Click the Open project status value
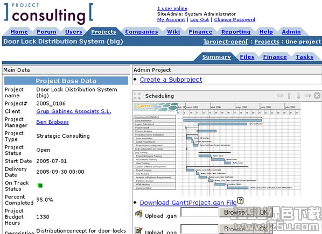This screenshot has width=322, height=234. [43, 150]
